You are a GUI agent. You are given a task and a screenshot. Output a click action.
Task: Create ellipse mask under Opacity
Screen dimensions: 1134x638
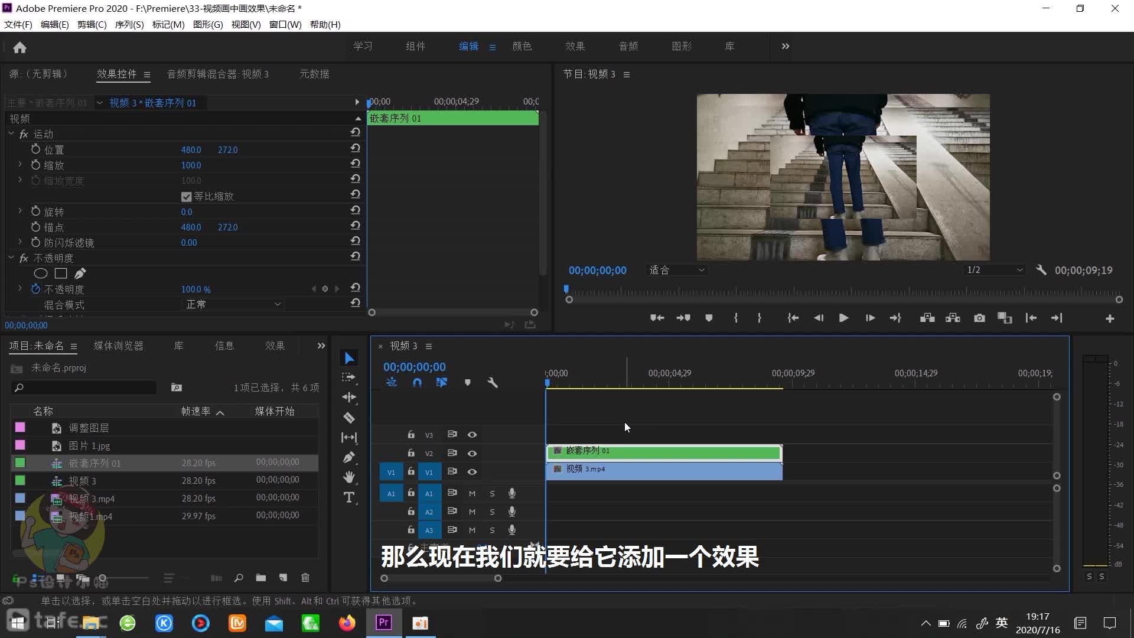click(41, 274)
